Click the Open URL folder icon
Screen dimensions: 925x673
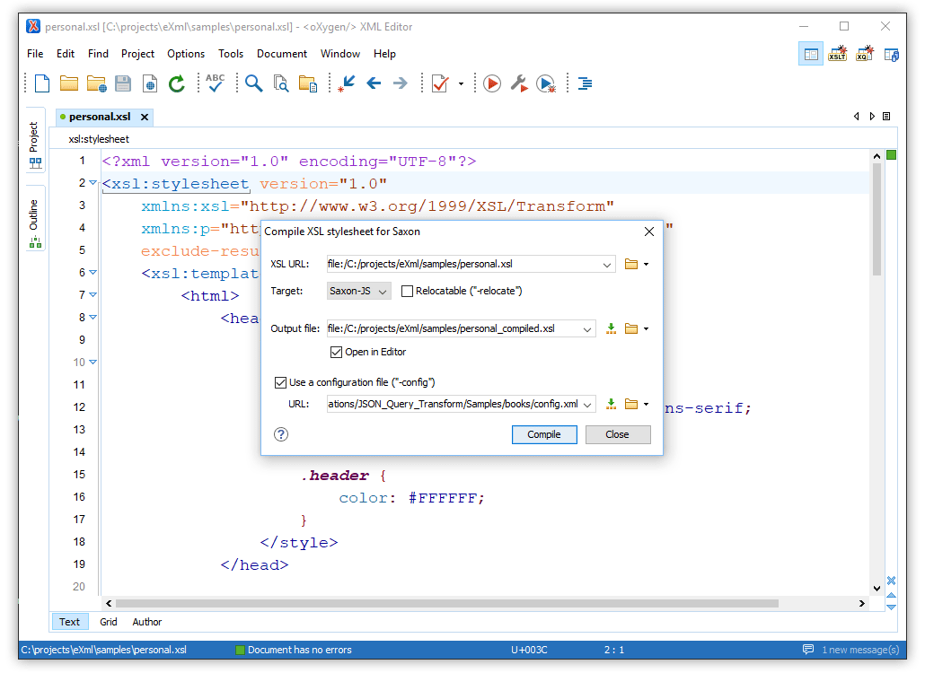coord(96,83)
